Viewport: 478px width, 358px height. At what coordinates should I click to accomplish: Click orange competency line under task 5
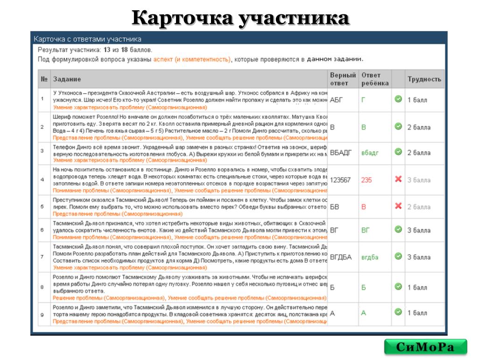click(118, 214)
